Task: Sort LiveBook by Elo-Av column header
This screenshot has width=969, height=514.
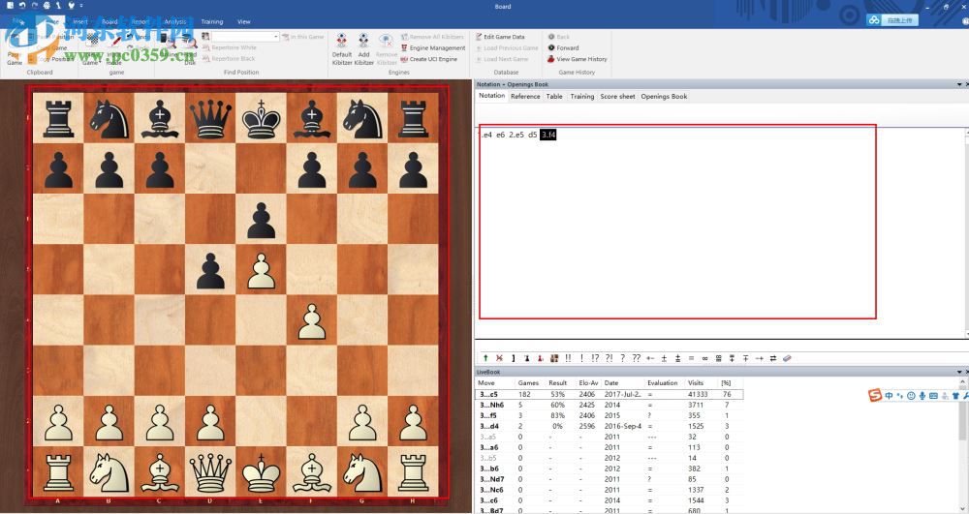Action: [588, 383]
